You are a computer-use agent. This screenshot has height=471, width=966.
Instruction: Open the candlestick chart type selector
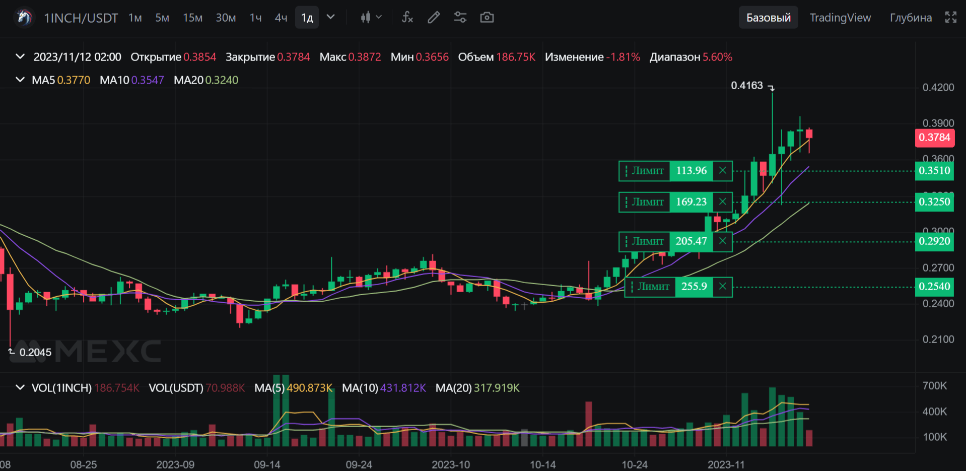[371, 18]
